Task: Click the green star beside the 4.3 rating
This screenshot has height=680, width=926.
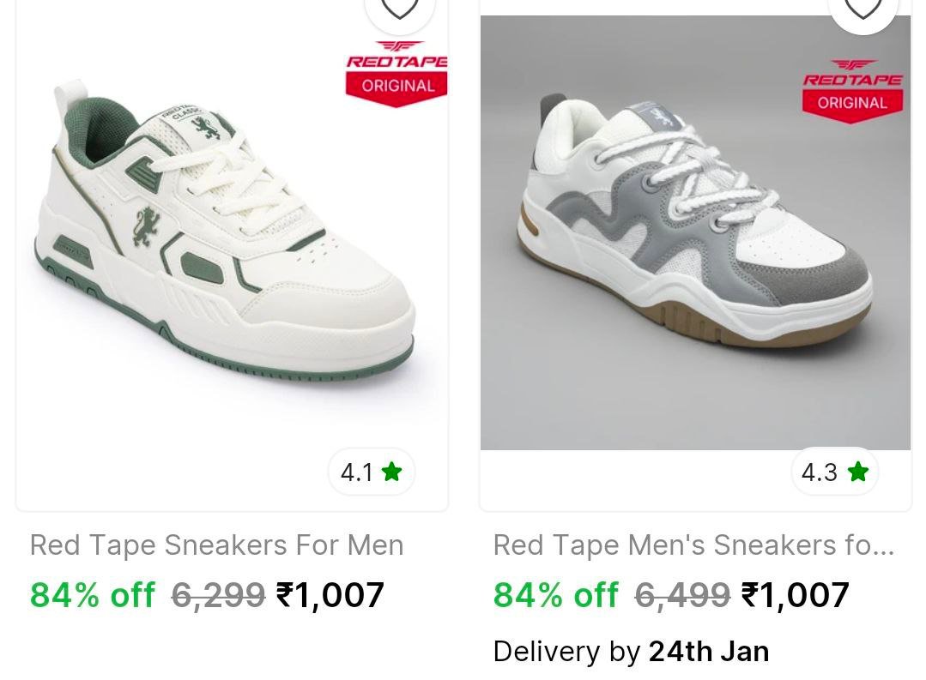Action: point(857,472)
